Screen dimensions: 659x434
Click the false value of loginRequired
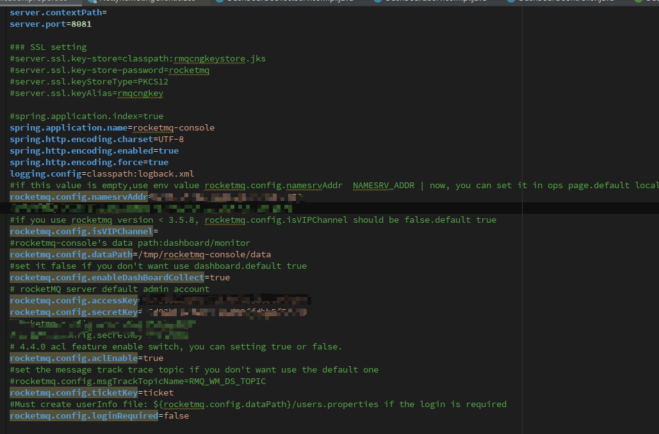pos(177,415)
